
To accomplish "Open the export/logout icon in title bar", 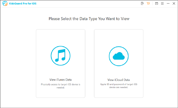I will [142, 3].
